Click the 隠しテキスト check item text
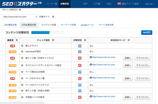Viewport: 158px width, 104px height. coord(32,46)
